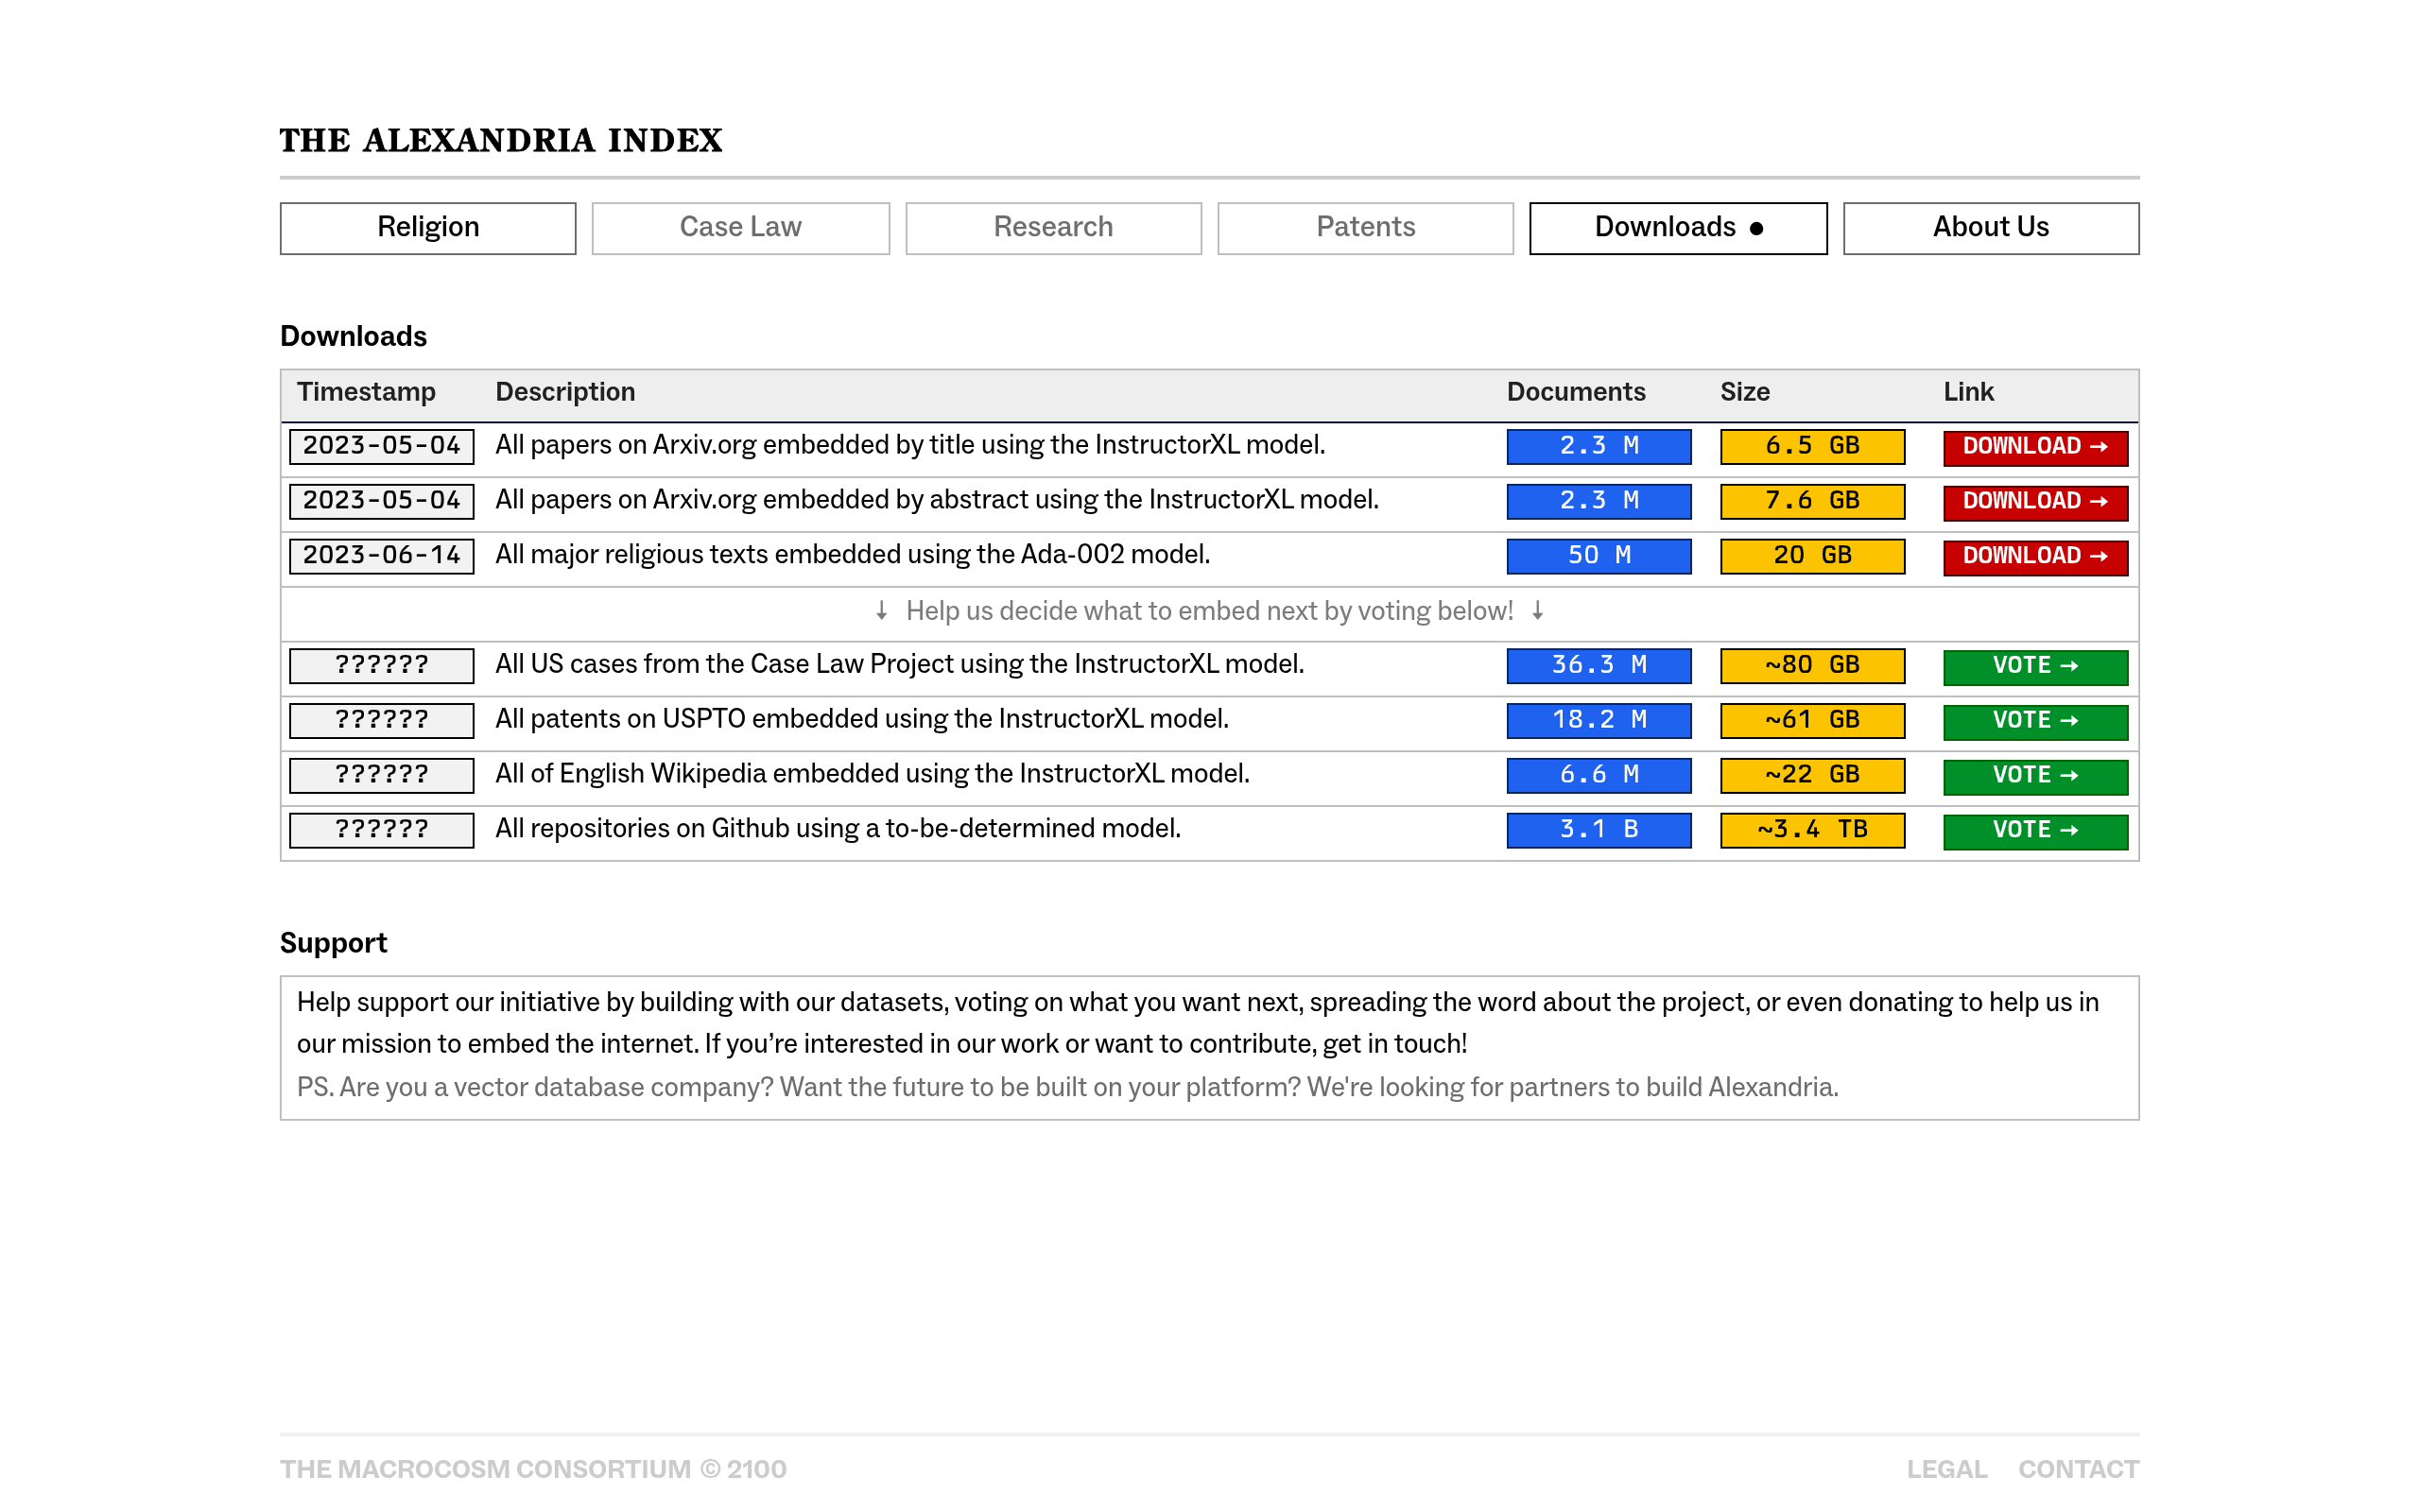The width and height of the screenshot is (2420, 1512).
Task: Click the 2023-05-04 timestamp of Arxiv title row
Action: tap(382, 446)
